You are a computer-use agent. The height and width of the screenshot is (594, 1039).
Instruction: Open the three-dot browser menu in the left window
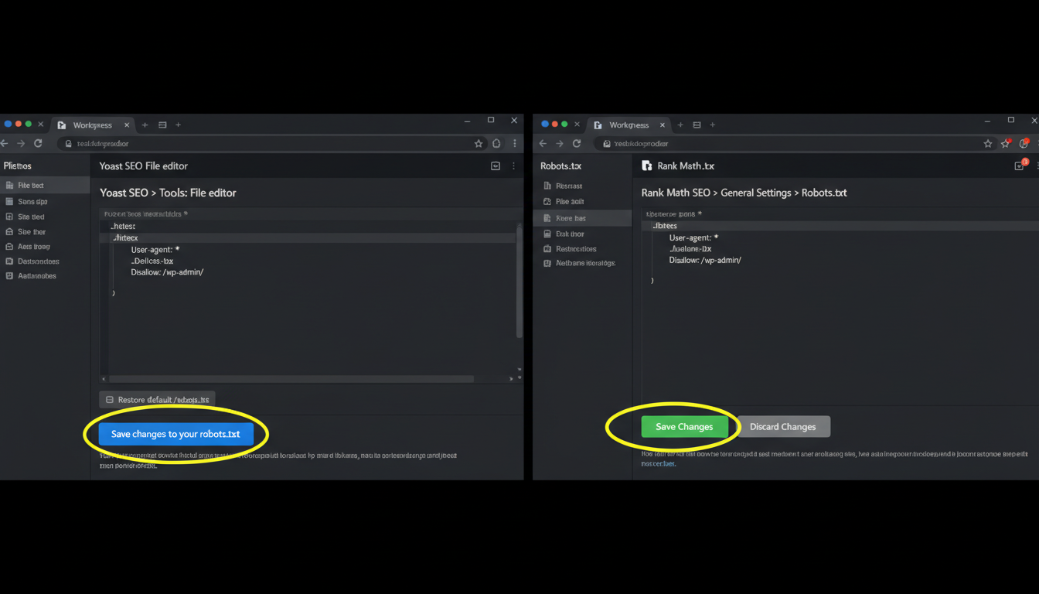pos(515,143)
